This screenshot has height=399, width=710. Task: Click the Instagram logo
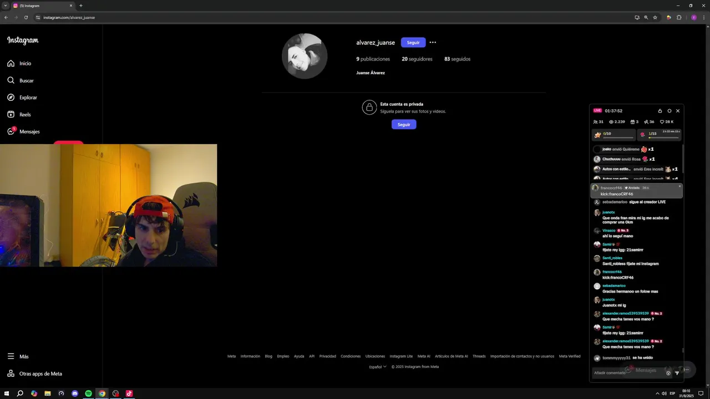[23, 40]
